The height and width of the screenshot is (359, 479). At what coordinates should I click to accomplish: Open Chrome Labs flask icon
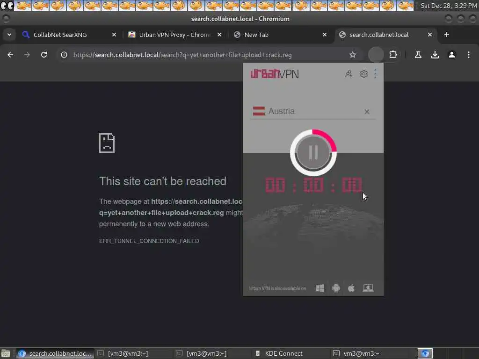[x=418, y=55]
